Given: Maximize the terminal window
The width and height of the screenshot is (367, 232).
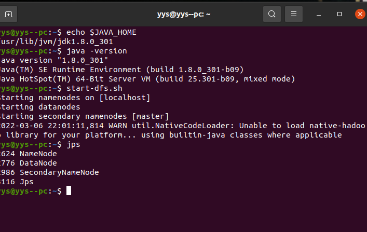Looking at the screenshot, I should [x=339, y=14].
